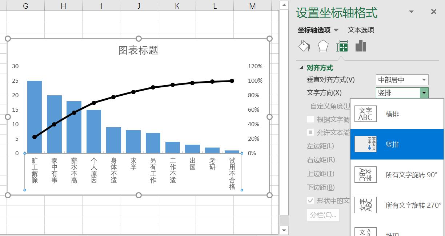
Task: Click the 分栏(C)... button
Action: tap(323, 215)
